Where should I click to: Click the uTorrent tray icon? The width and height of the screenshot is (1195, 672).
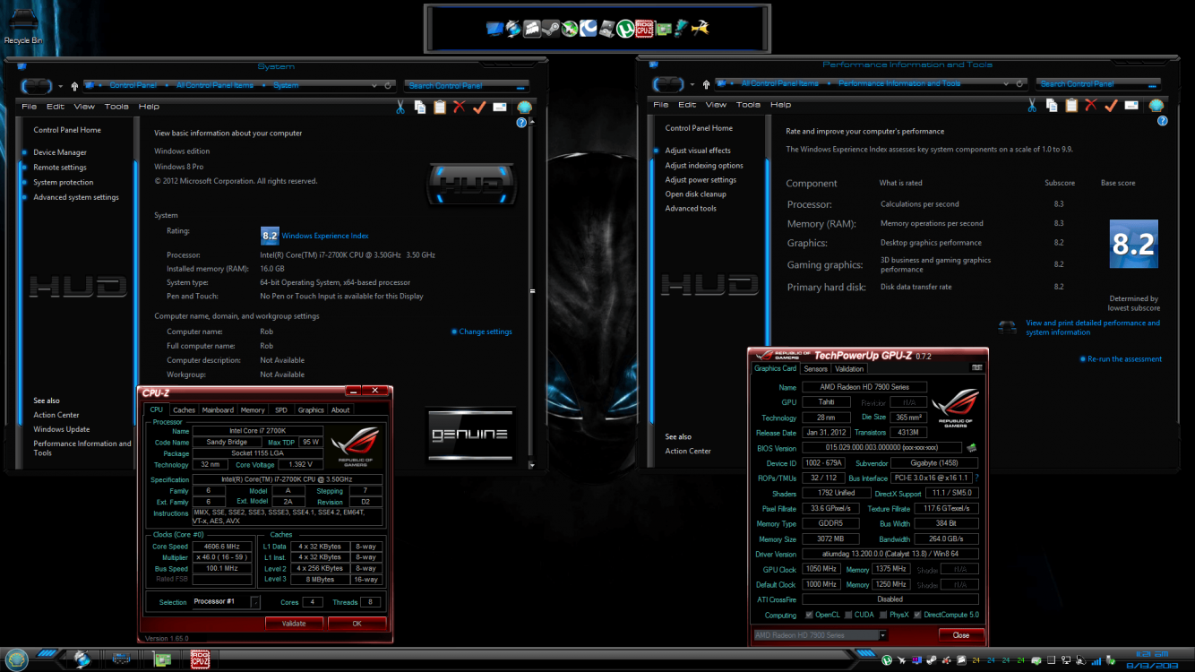(887, 660)
